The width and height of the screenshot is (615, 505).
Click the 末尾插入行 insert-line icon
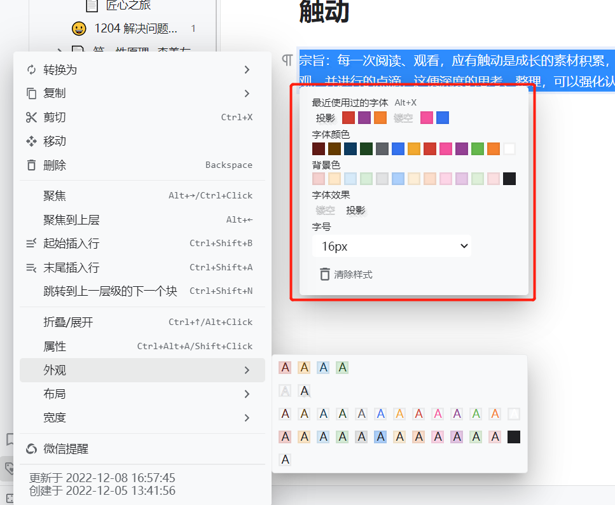coord(31,268)
